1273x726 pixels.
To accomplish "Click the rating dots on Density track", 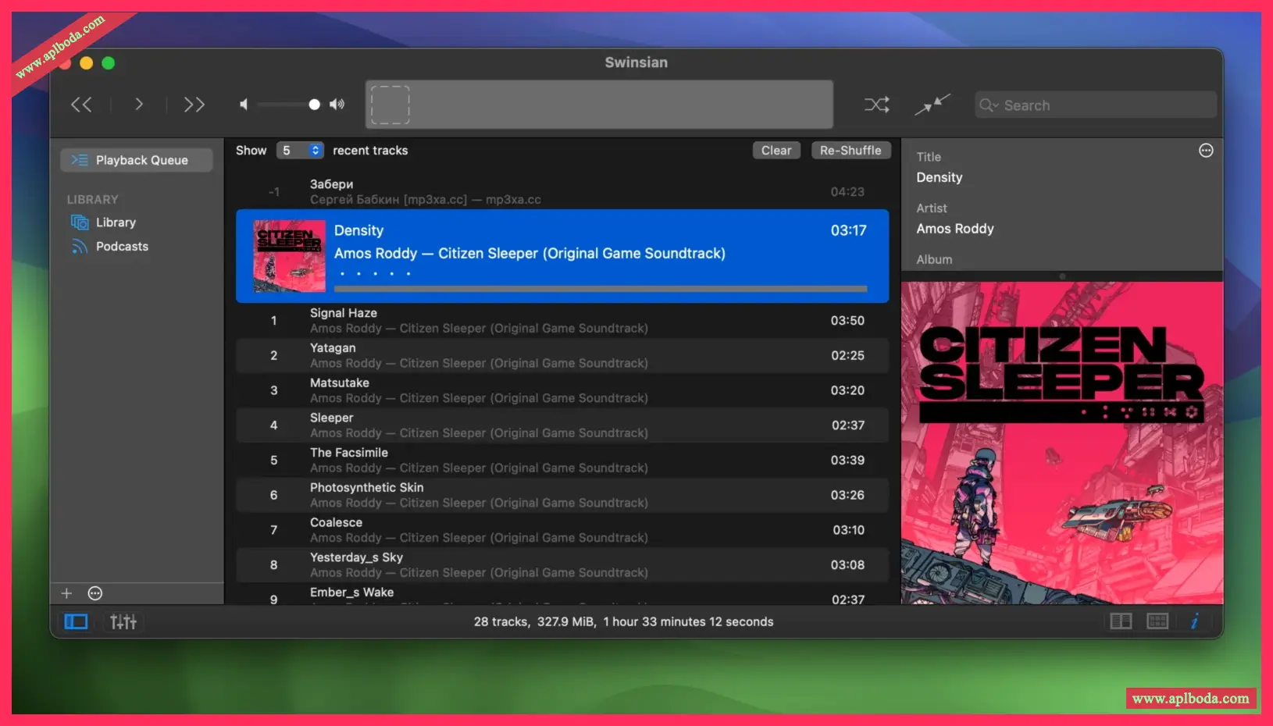I will click(x=375, y=274).
